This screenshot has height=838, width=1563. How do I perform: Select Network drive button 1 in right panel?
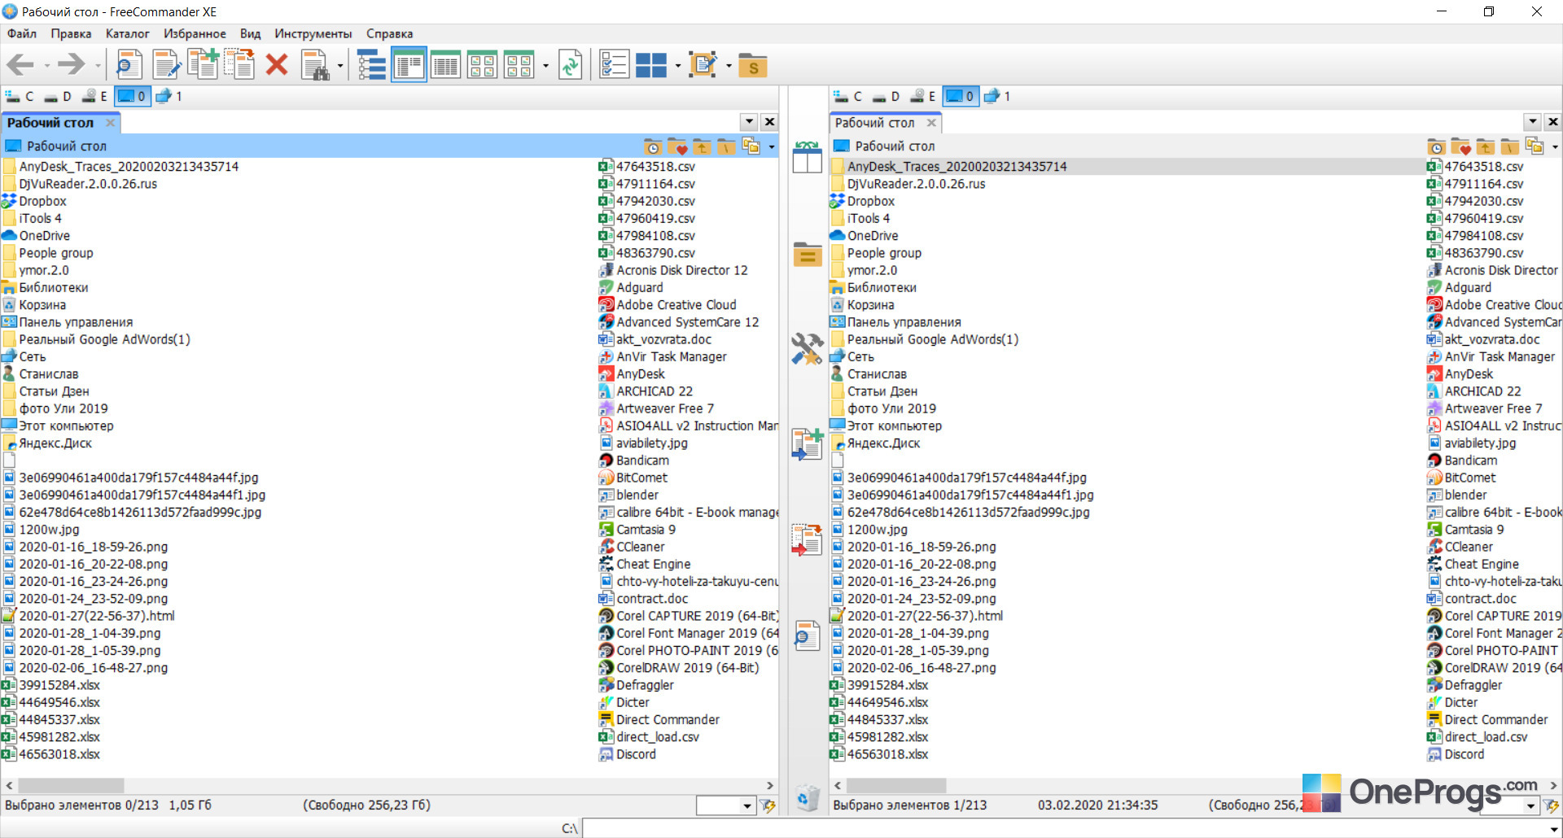[997, 96]
